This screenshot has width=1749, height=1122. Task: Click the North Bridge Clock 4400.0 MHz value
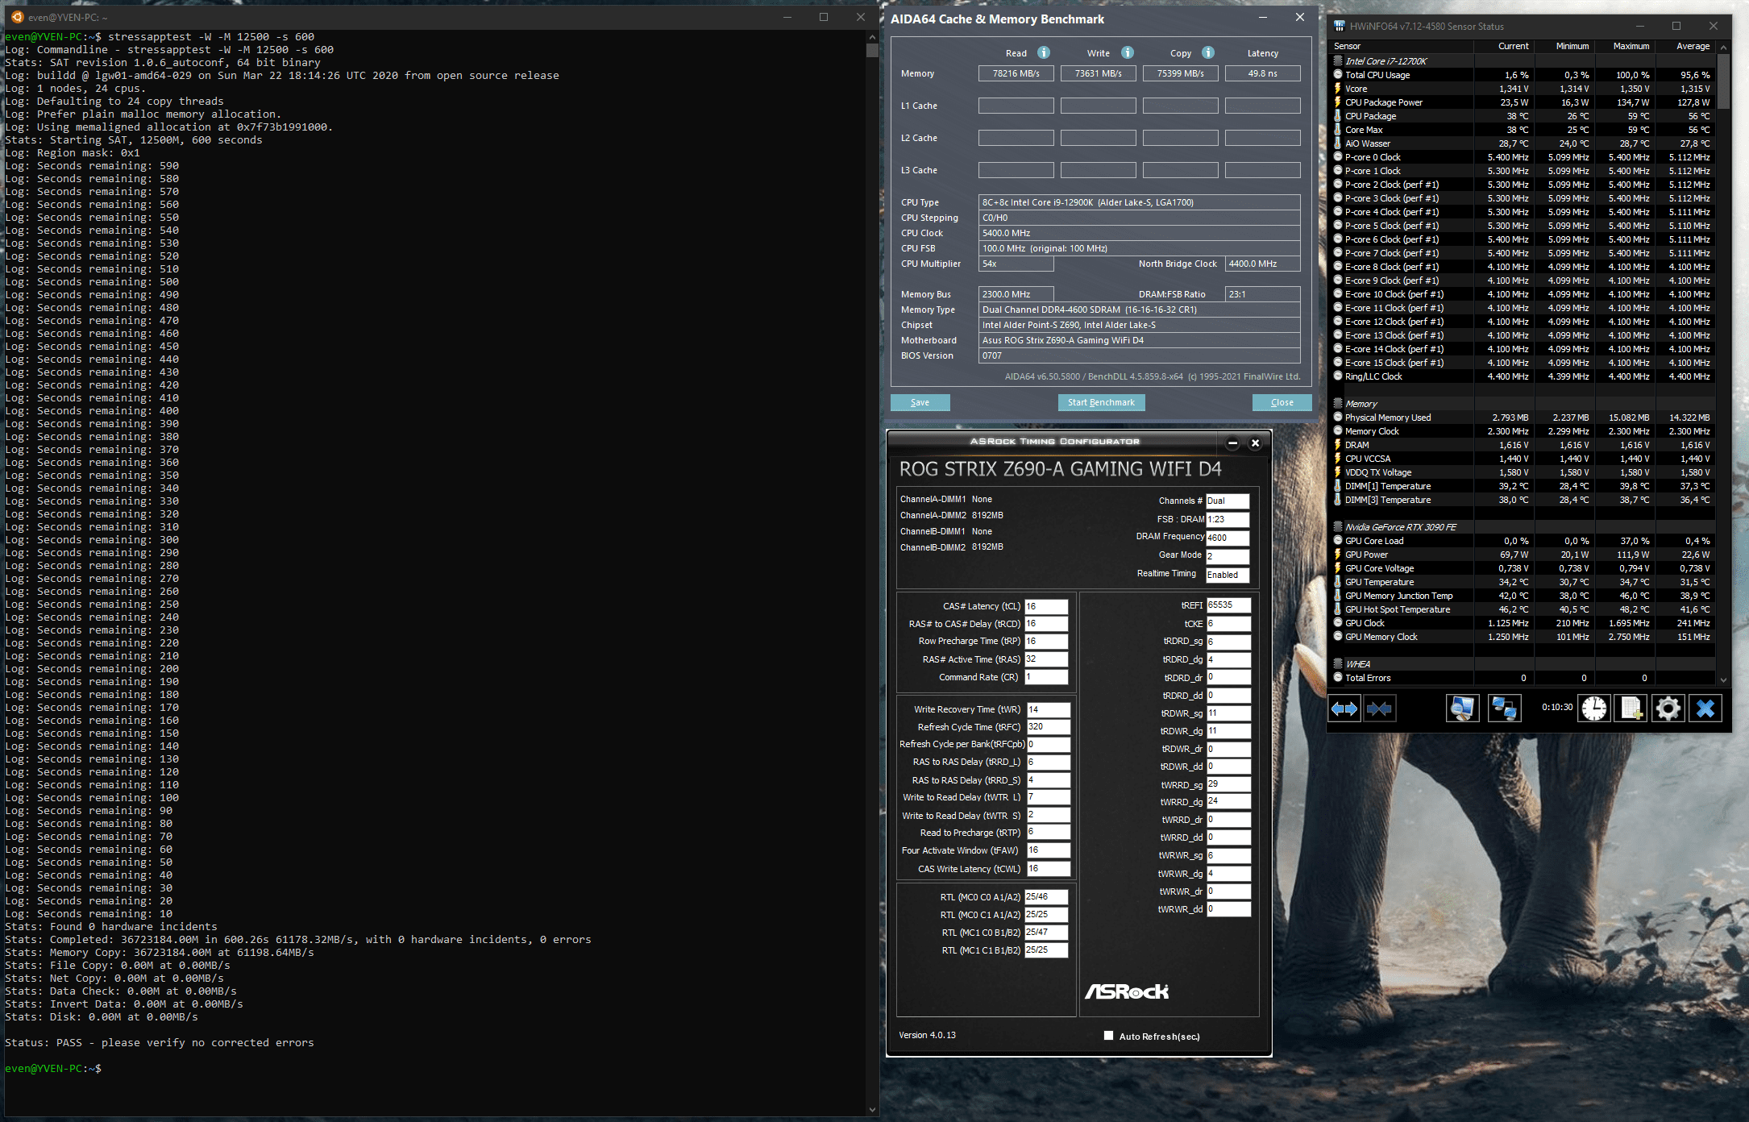[1262, 264]
